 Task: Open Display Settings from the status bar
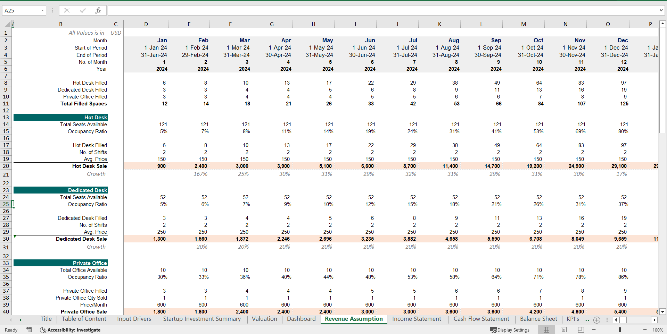(x=510, y=330)
